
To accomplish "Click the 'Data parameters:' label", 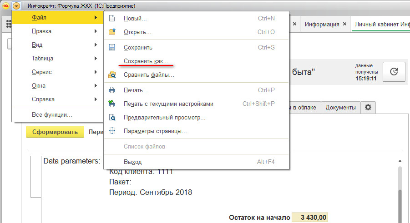I will click(71, 161).
